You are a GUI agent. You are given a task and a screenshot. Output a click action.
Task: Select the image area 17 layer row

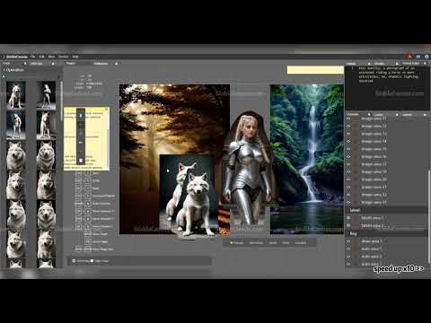(x=387, y=164)
